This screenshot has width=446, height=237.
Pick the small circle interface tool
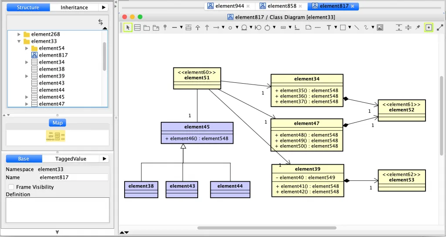[x=230, y=27]
